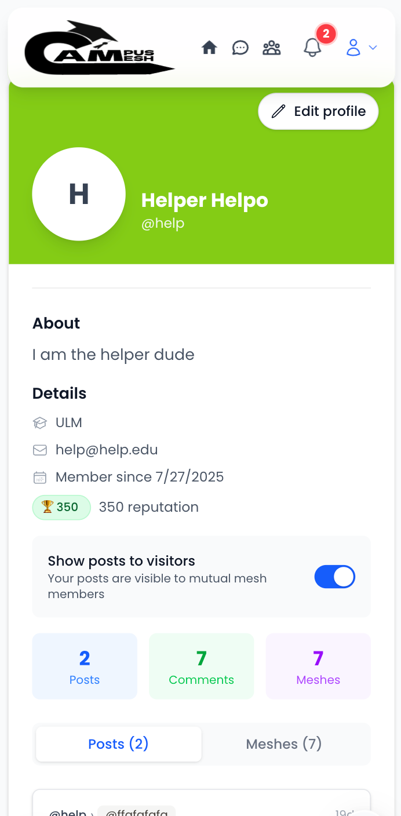The image size is (401, 816).
Task: Open the groups people icon
Action: point(271,48)
